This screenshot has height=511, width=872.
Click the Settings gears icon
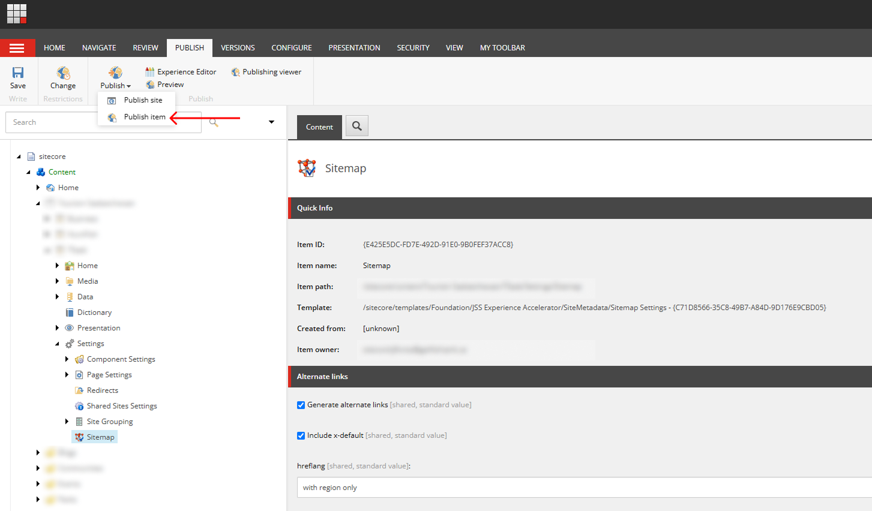pos(70,344)
